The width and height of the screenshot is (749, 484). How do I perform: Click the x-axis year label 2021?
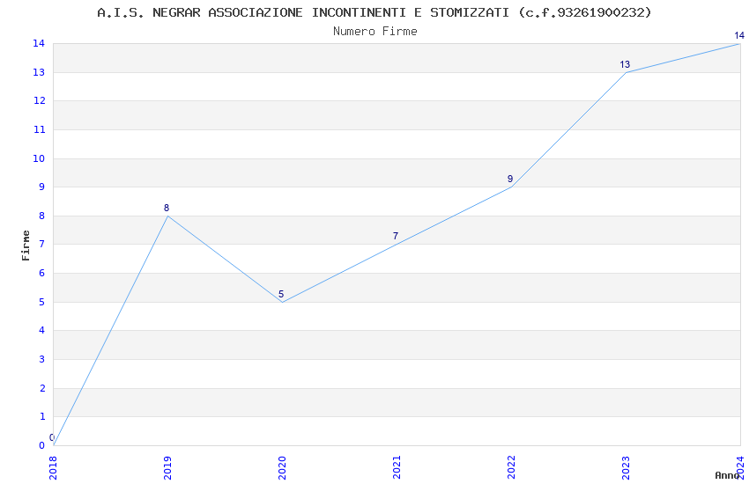(x=397, y=468)
